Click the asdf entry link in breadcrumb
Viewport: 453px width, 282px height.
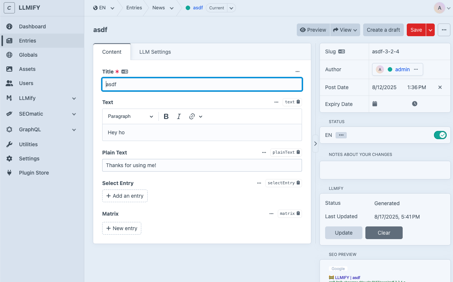(198, 8)
